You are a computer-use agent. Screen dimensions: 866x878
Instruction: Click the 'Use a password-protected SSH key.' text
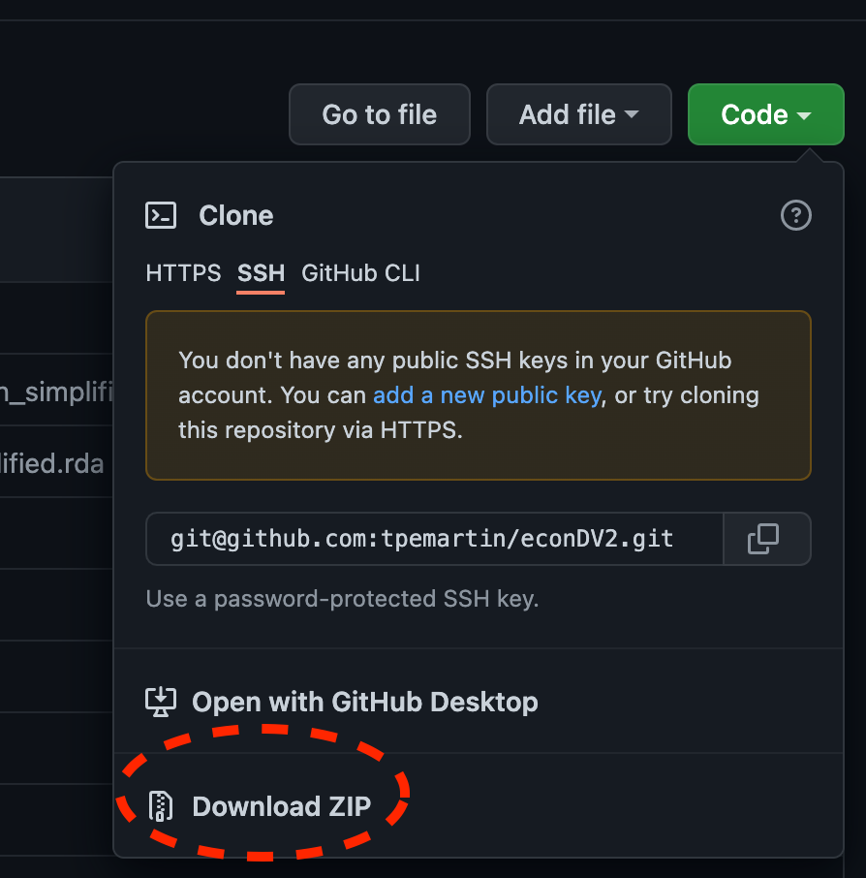pyautogui.click(x=342, y=599)
